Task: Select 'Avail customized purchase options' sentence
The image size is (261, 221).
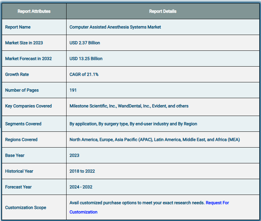Action: coord(137,203)
